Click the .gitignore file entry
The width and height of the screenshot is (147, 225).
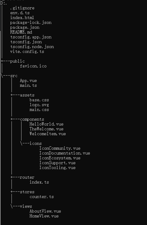tap(22, 8)
